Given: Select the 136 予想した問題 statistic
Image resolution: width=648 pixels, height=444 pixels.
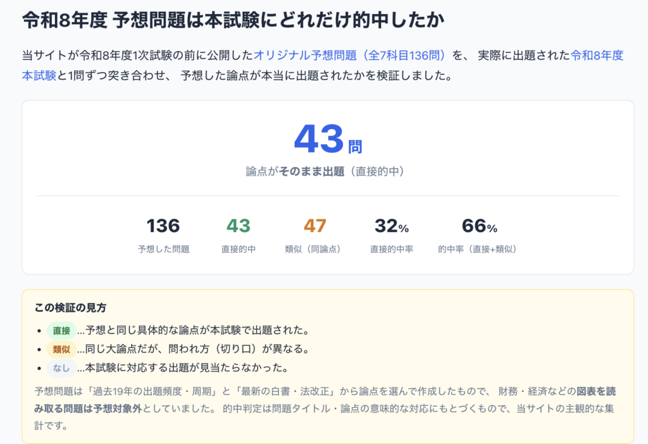Looking at the screenshot, I should click(x=163, y=235).
